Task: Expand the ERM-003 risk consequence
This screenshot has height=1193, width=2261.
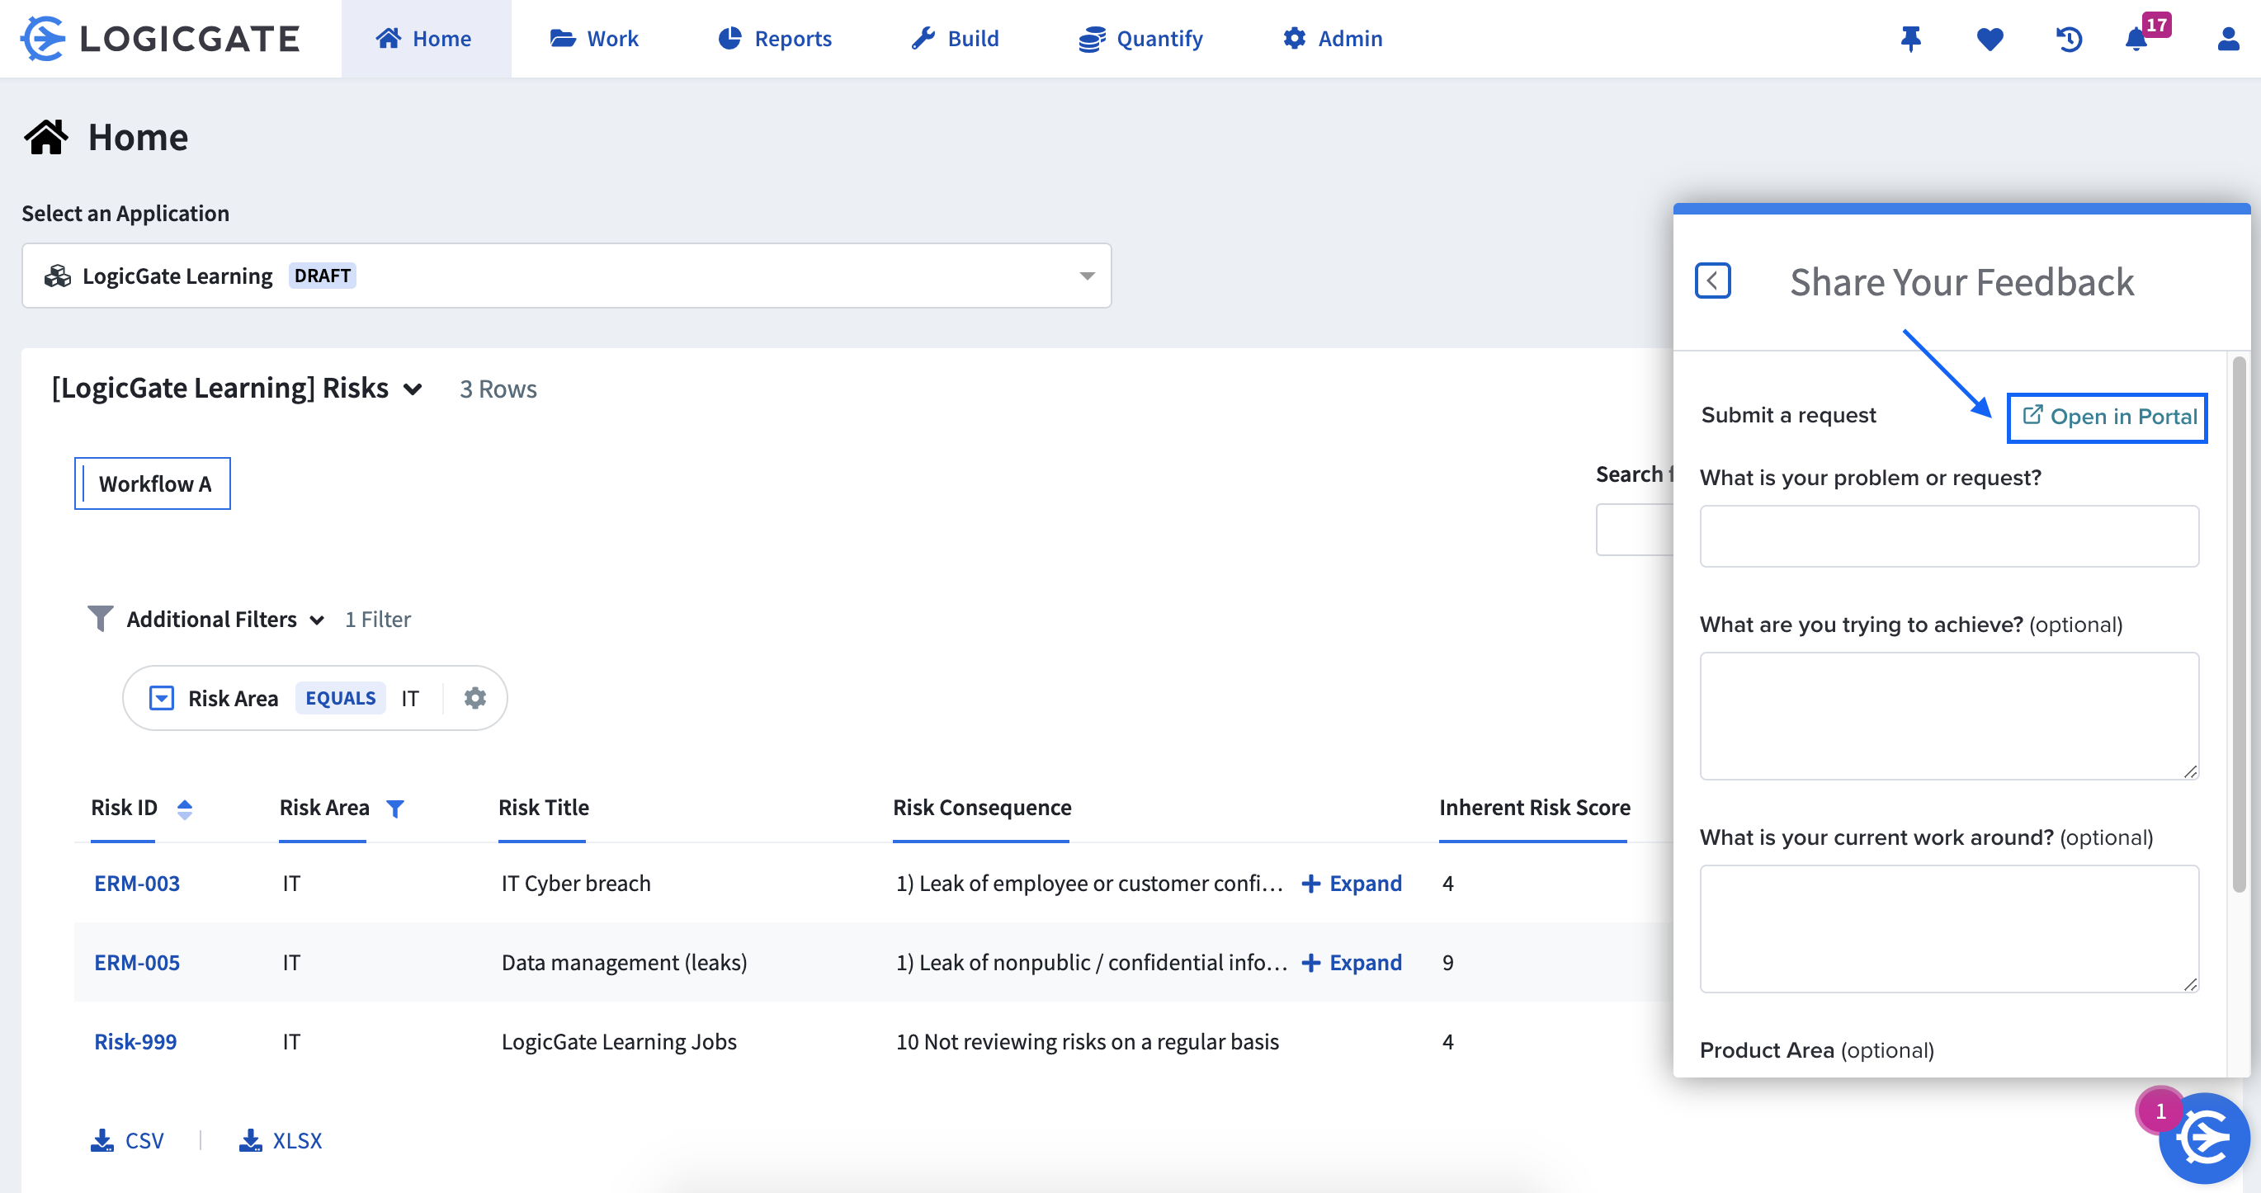Action: coord(1352,883)
